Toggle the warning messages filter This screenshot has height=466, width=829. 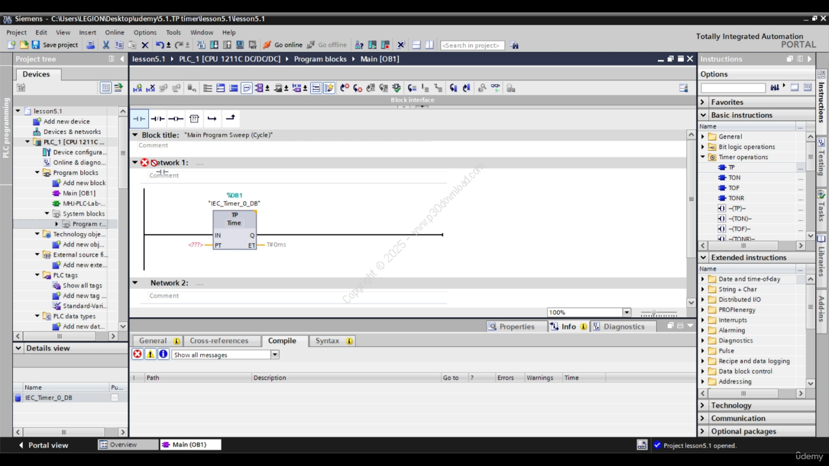coord(150,354)
